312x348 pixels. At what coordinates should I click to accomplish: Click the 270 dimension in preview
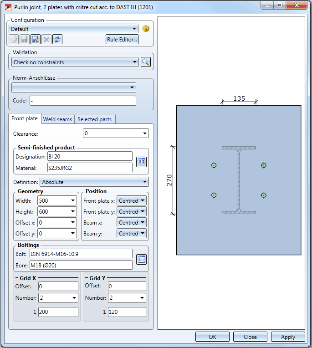pos(169,180)
